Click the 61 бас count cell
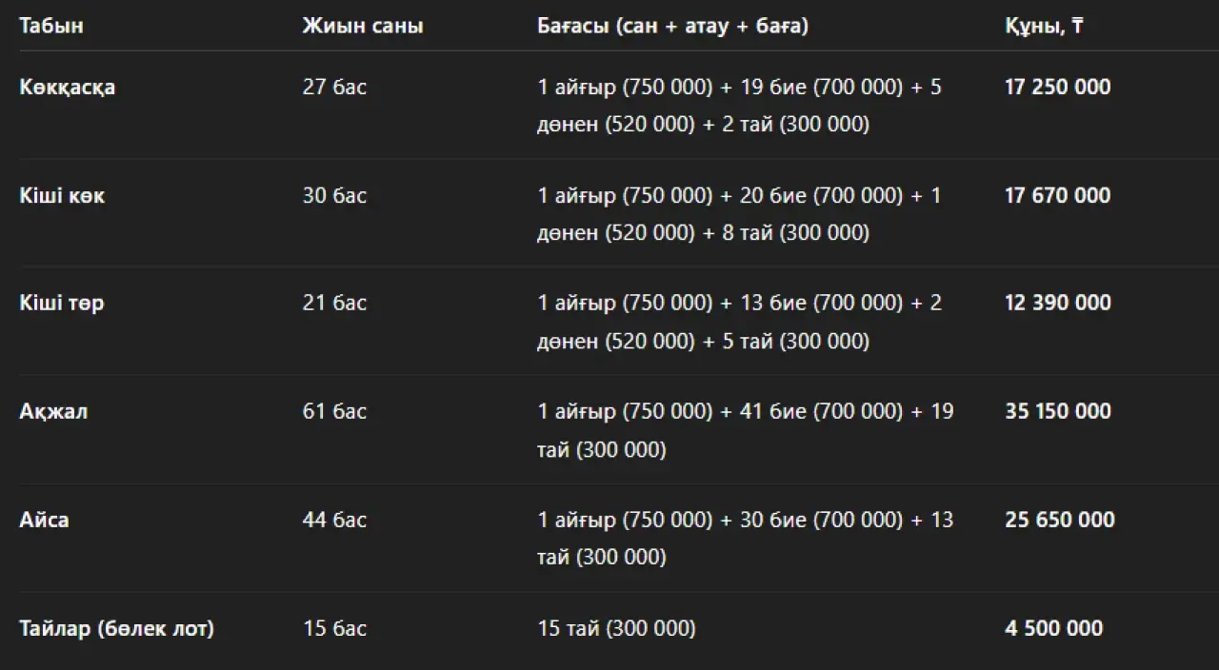The image size is (1219, 670). [334, 411]
